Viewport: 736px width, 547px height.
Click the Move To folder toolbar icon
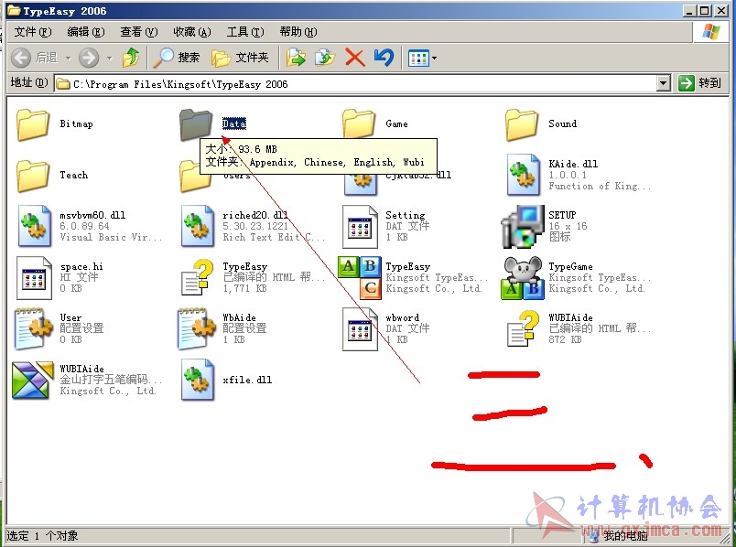coord(297,58)
